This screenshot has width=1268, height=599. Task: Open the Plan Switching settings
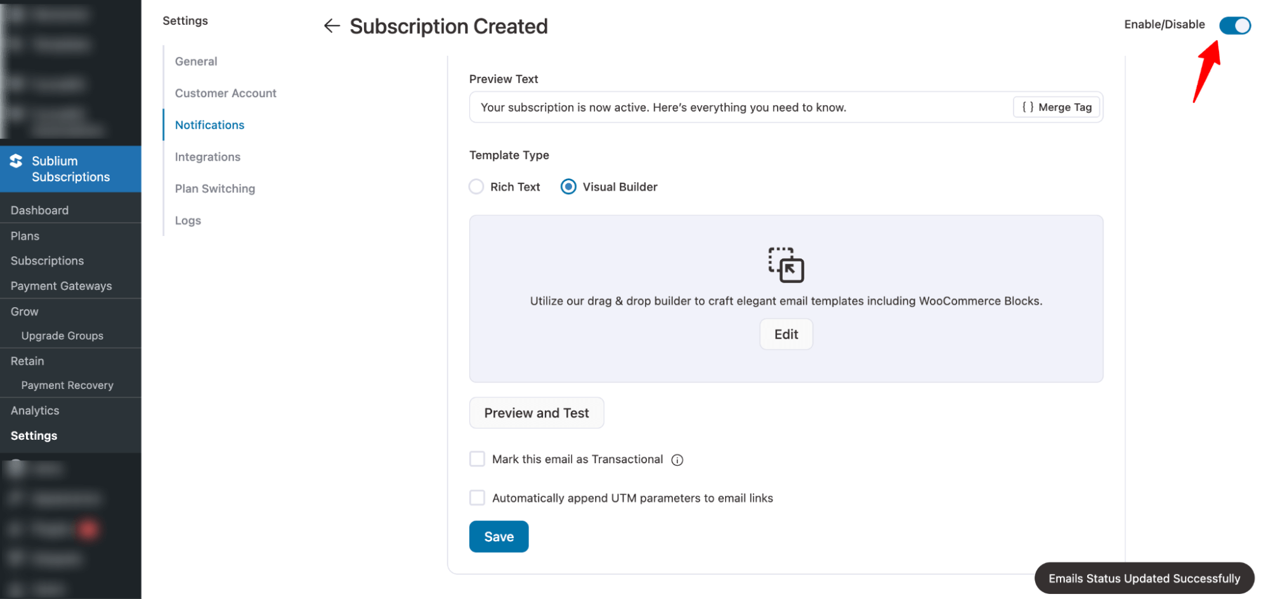click(214, 188)
